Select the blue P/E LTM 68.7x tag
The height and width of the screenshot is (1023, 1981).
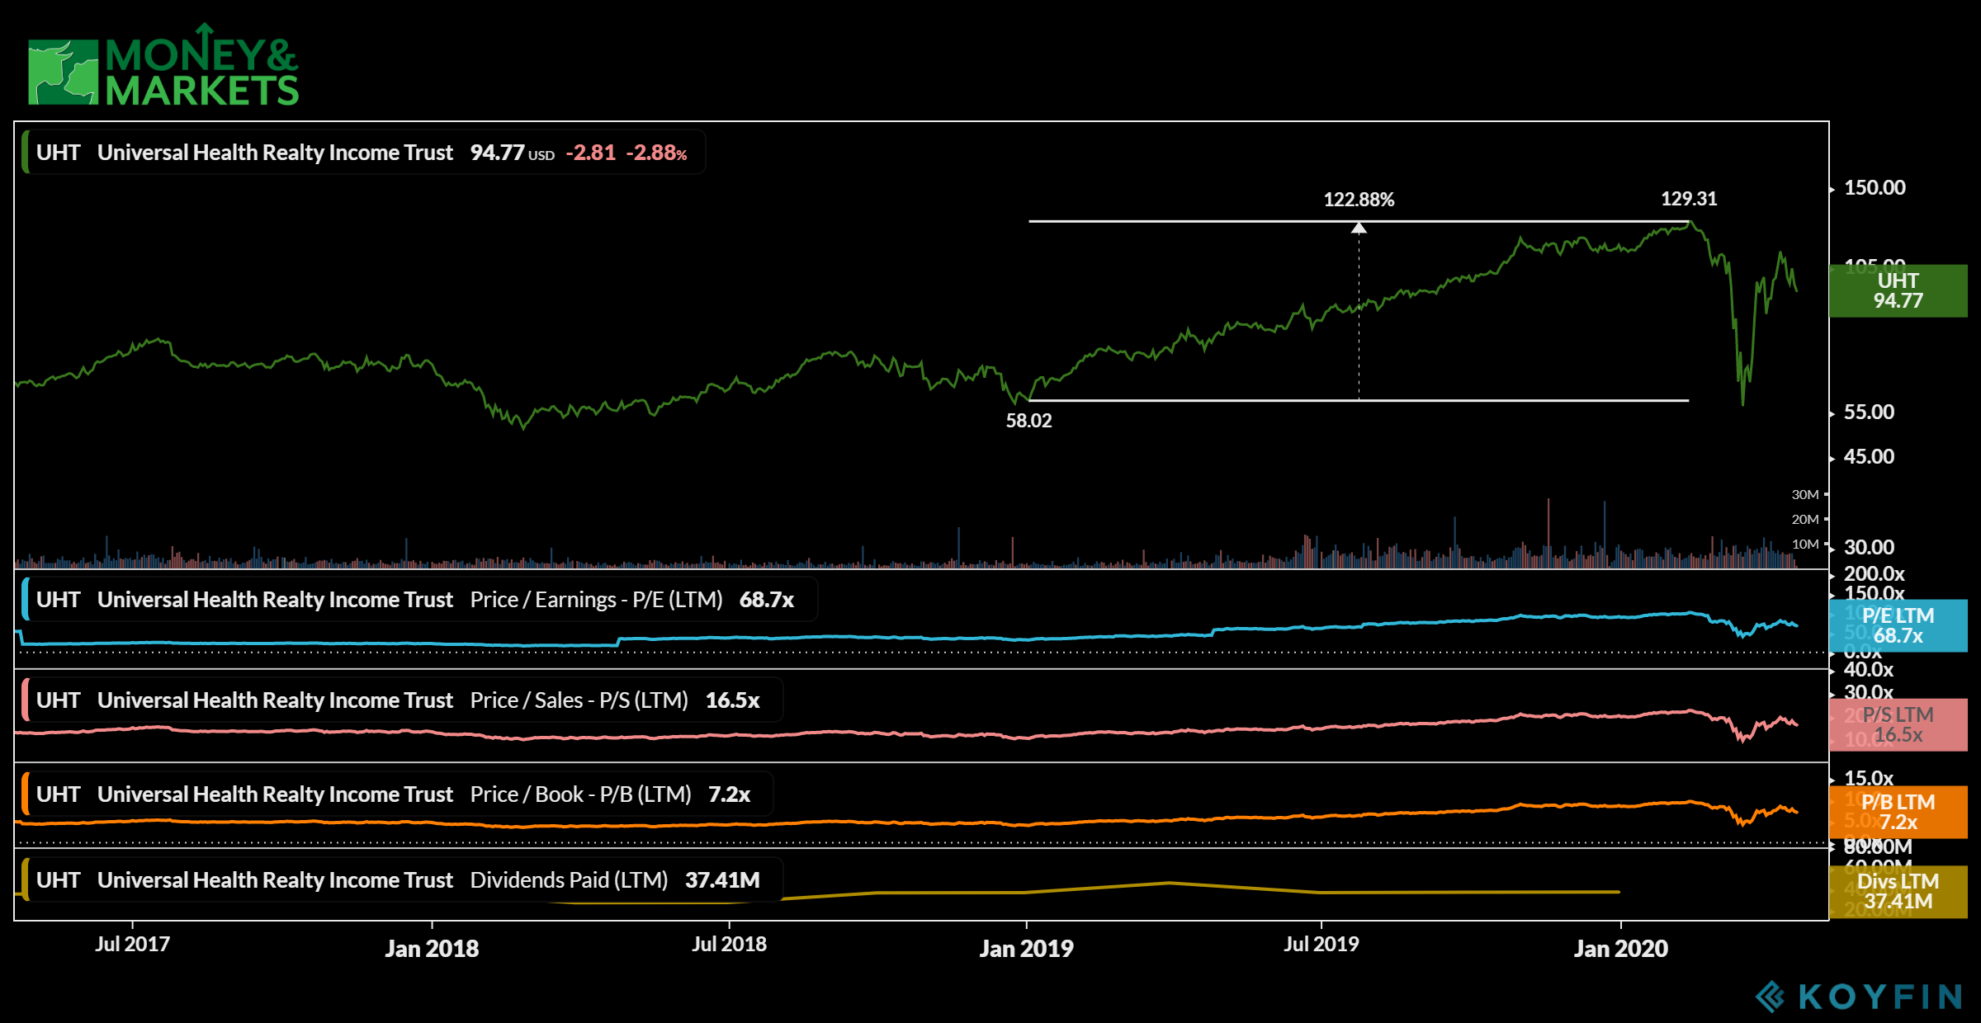1898,625
